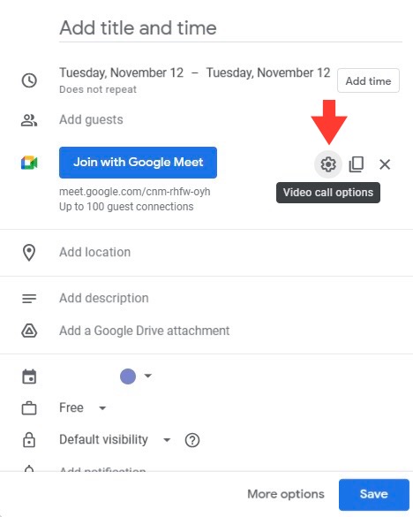The width and height of the screenshot is (413, 517).
Task: Click the Add title and time field
Action: pyautogui.click(x=230, y=28)
